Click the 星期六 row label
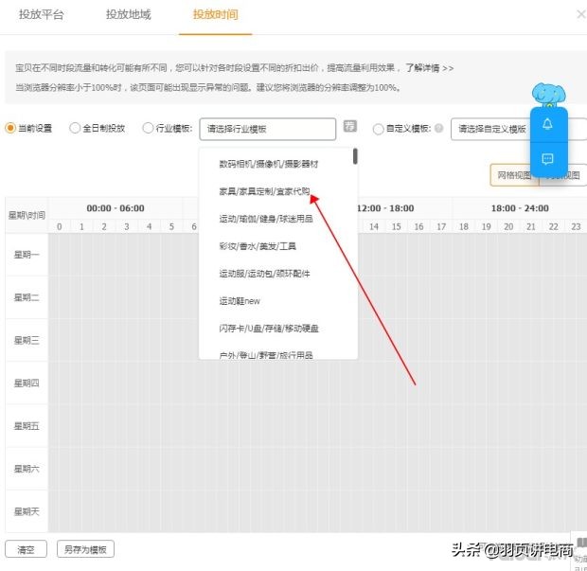The image size is (587, 571). pos(27,469)
